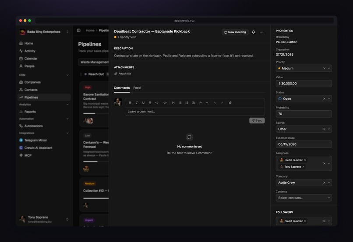
Task: Remove Paulie Gualtieri from Assignees
Action: (305, 160)
